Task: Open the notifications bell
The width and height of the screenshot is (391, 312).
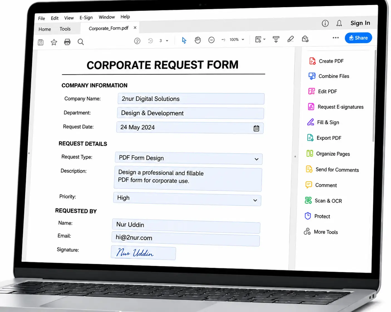Action: (339, 23)
